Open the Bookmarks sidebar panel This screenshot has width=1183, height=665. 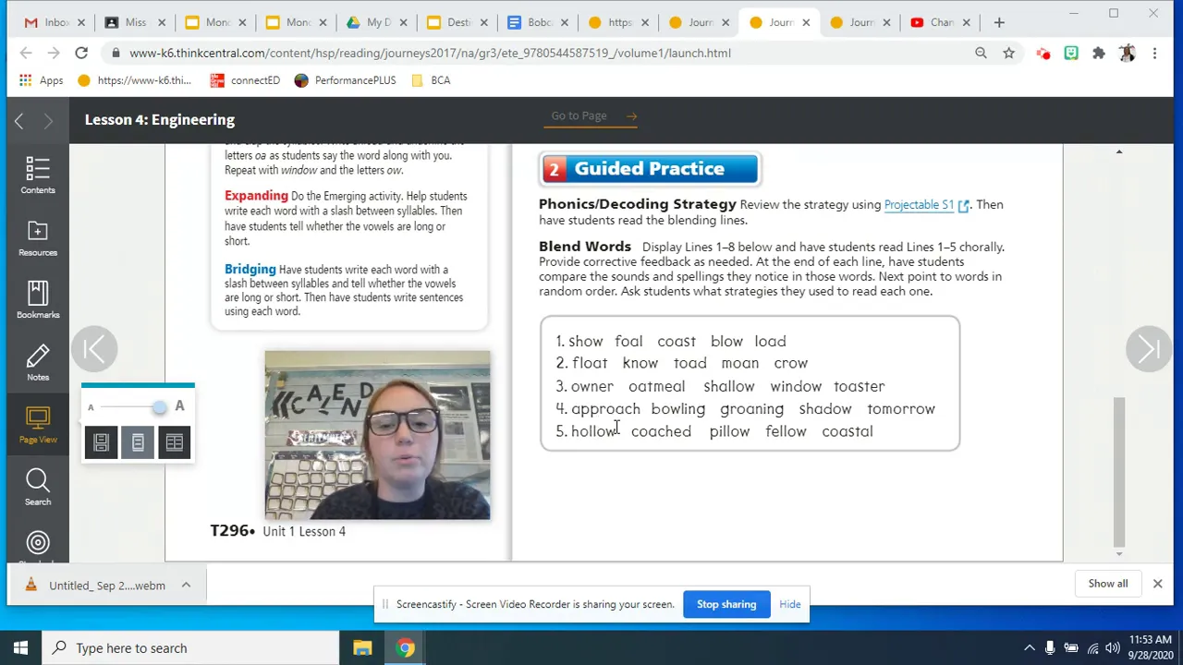38,300
